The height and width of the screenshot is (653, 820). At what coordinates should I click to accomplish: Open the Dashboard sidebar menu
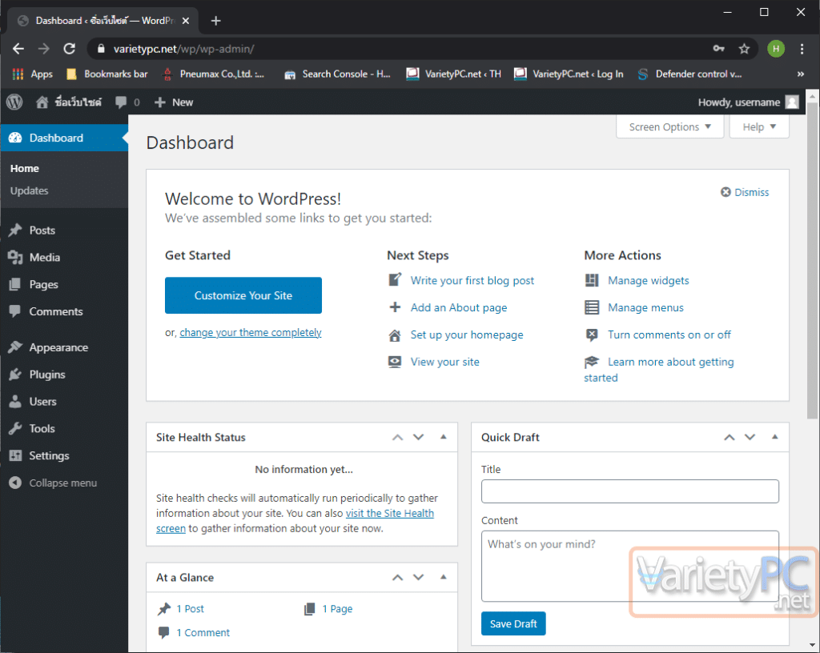point(64,138)
